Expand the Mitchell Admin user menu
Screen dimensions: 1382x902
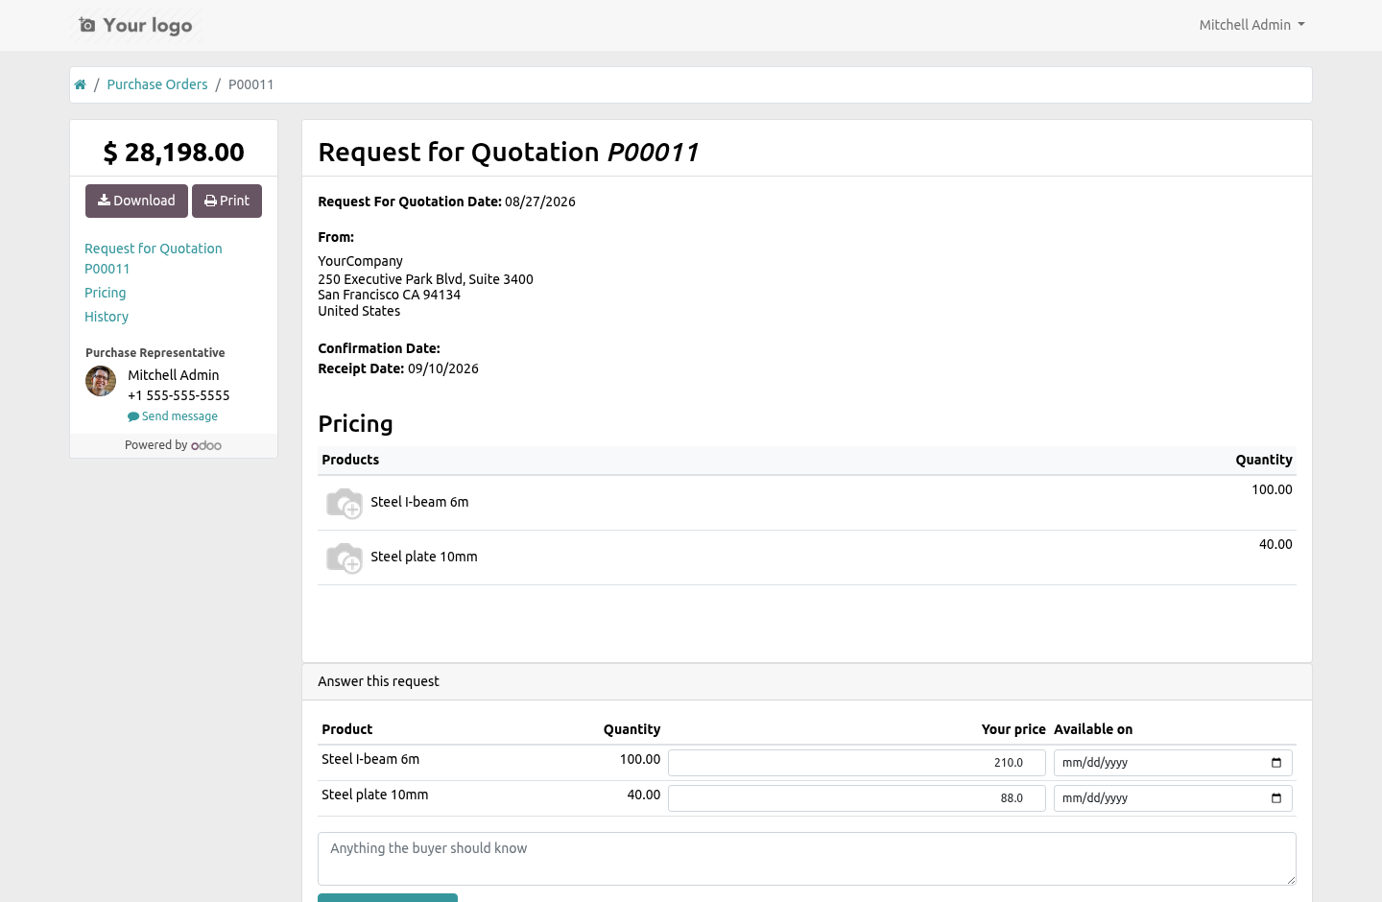1251,25
